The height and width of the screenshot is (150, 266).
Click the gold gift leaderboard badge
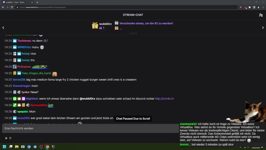95,26
